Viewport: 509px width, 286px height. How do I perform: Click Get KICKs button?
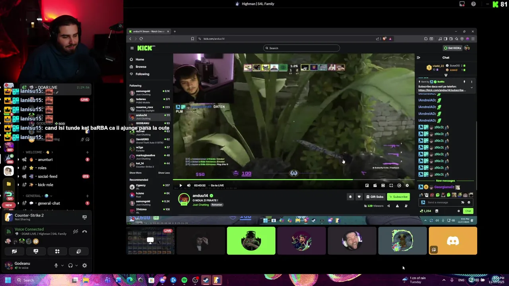pyautogui.click(x=453, y=48)
